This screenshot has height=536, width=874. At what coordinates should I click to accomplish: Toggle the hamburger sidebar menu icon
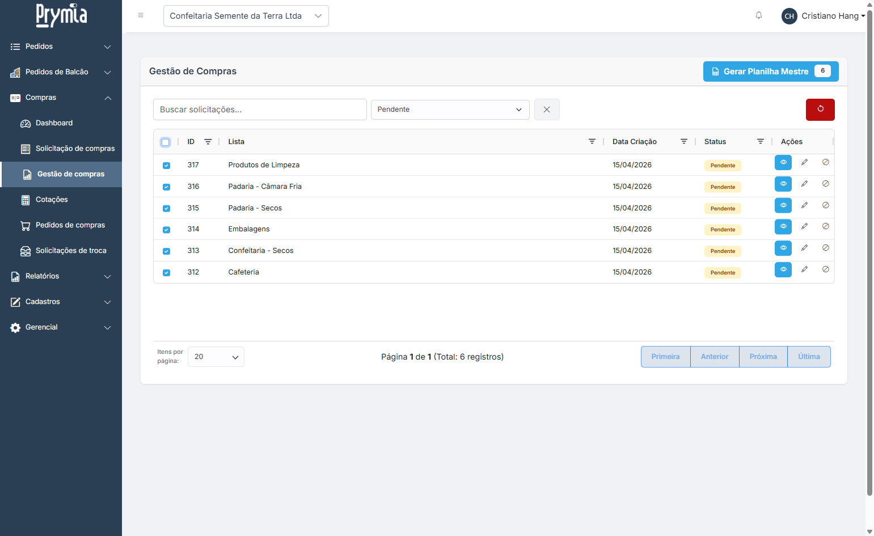141,15
